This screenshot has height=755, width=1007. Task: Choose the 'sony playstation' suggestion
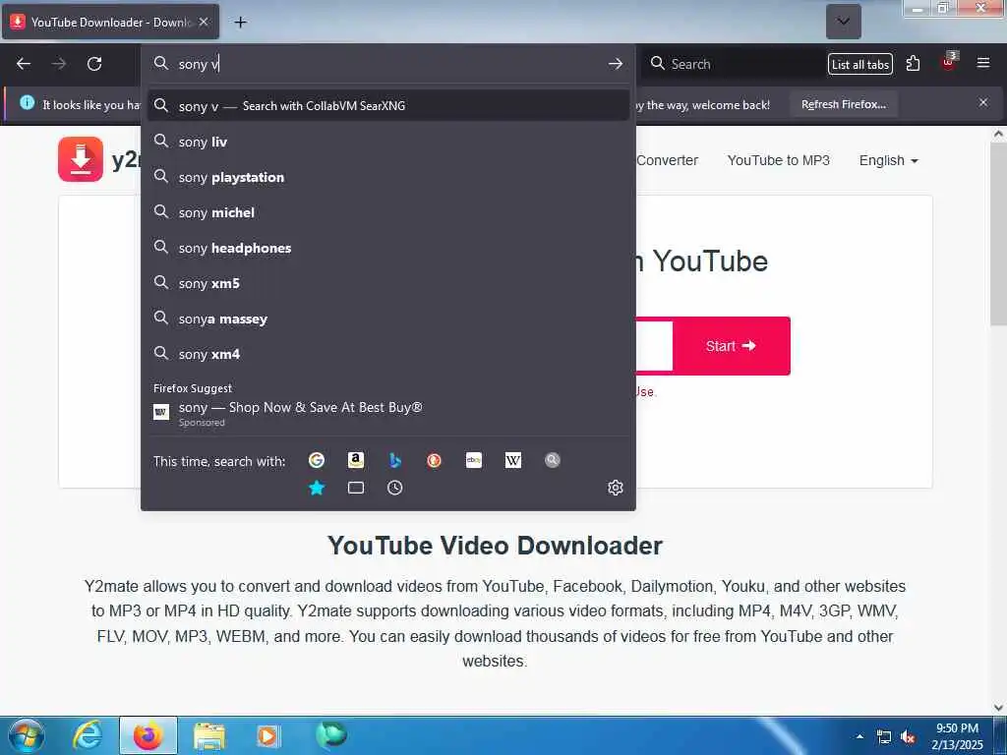[x=387, y=177]
